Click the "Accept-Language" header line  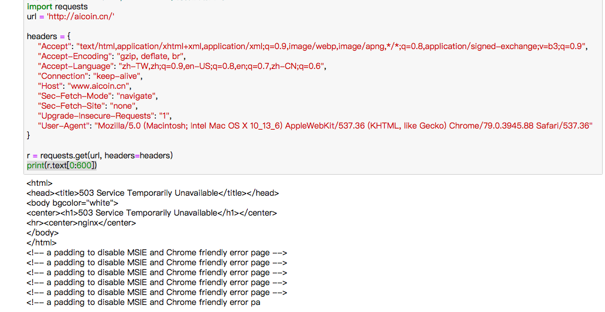(x=182, y=67)
